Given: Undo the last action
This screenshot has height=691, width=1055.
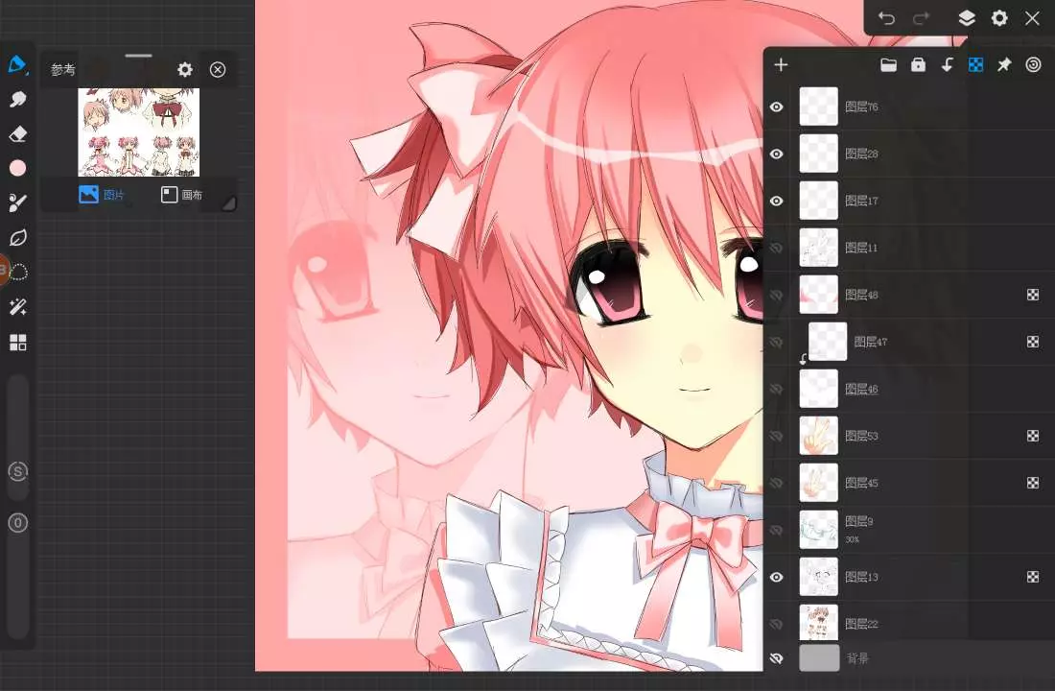Looking at the screenshot, I should pos(886,18).
